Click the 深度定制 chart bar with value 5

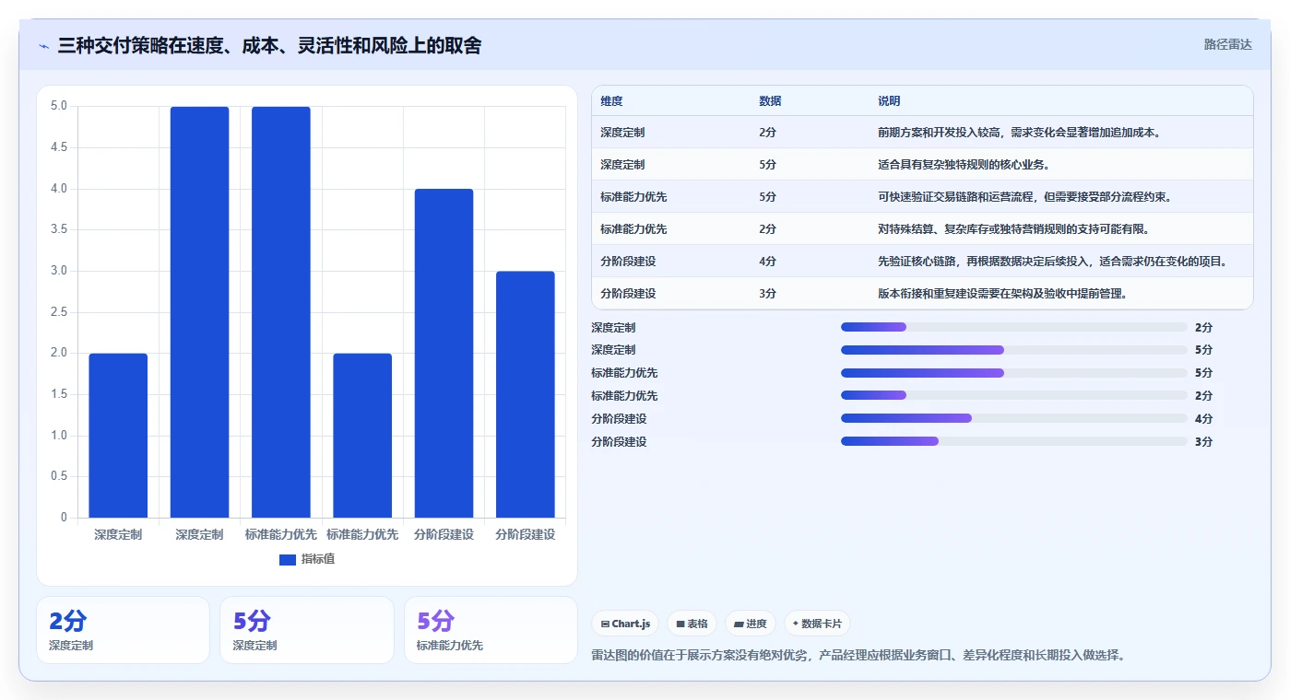tap(199, 312)
